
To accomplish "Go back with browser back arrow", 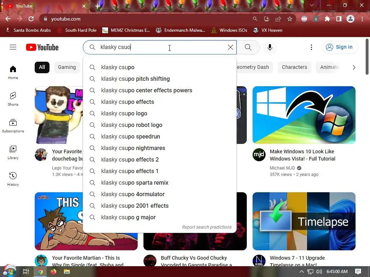I will click(8, 19).
